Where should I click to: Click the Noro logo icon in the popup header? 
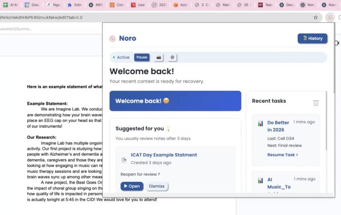click(113, 39)
